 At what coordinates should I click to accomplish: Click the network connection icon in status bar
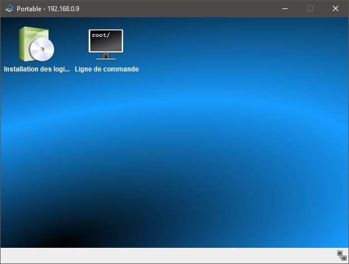342,256
